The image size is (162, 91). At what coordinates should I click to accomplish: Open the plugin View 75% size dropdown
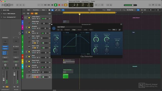tap(114, 30)
